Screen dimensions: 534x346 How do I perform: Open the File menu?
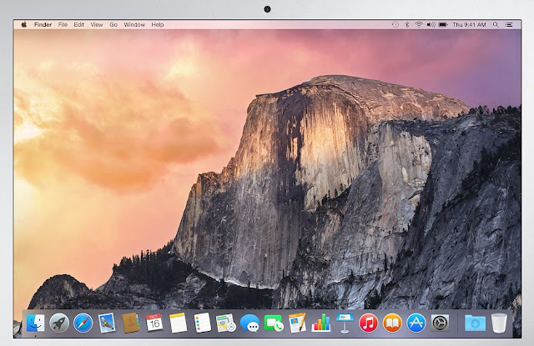tap(63, 24)
